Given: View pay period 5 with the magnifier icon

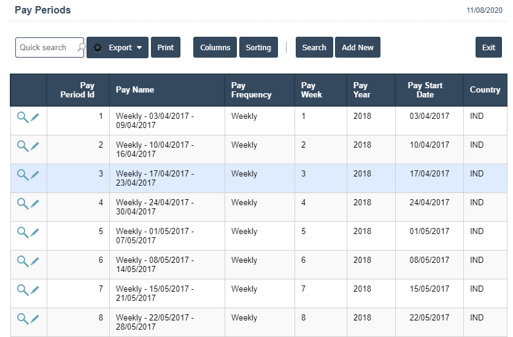Looking at the screenshot, I should [22, 232].
